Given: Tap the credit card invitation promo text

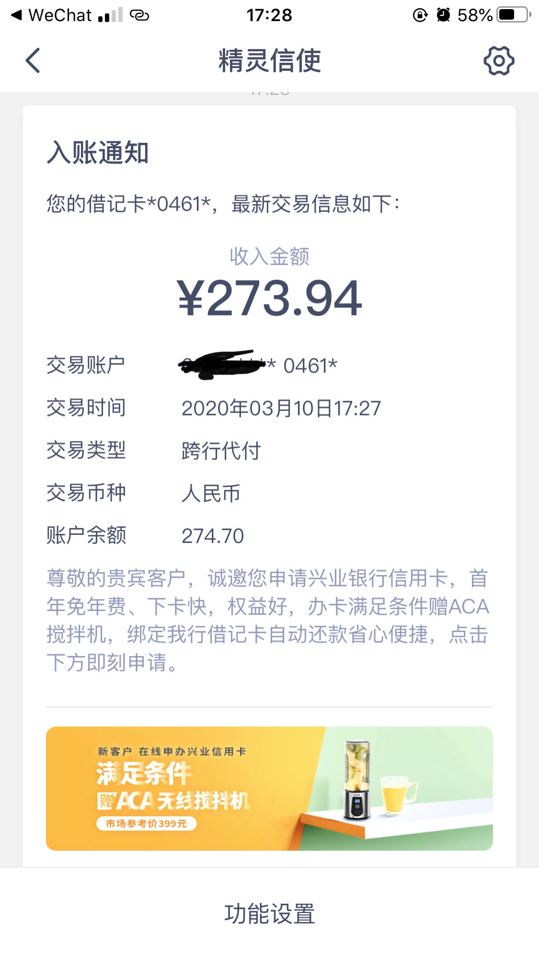Looking at the screenshot, I should pyautogui.click(x=268, y=620).
